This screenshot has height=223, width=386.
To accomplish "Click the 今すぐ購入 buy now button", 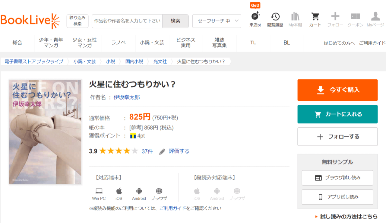I will coord(337,90).
